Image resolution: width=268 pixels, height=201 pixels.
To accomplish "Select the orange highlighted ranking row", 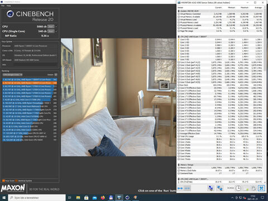I will click(30, 83).
